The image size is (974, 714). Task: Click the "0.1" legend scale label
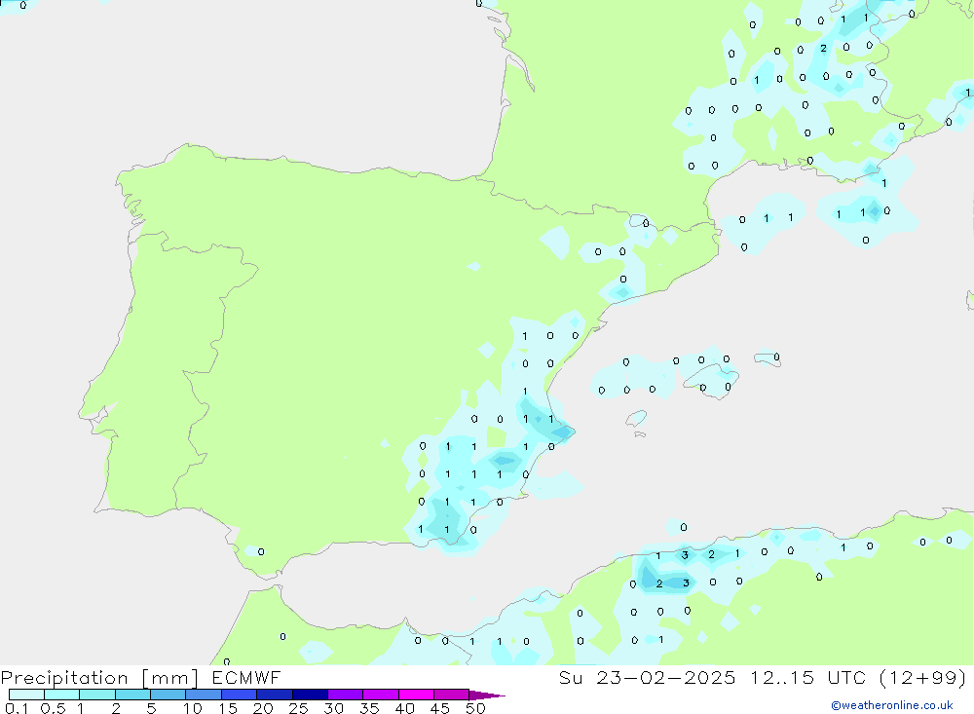click(x=17, y=708)
